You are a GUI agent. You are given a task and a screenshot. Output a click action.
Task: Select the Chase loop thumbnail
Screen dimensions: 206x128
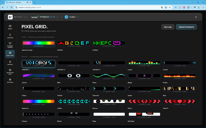39,90
